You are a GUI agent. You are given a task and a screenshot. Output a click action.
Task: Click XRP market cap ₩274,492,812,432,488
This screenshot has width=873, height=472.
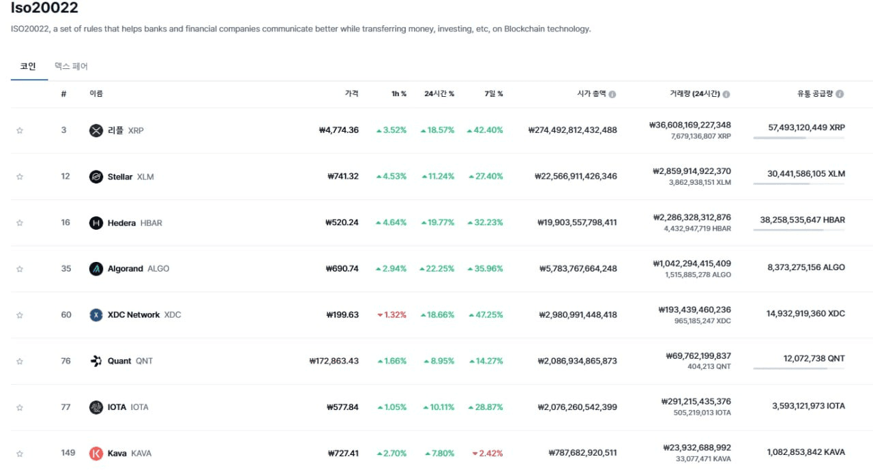(572, 130)
